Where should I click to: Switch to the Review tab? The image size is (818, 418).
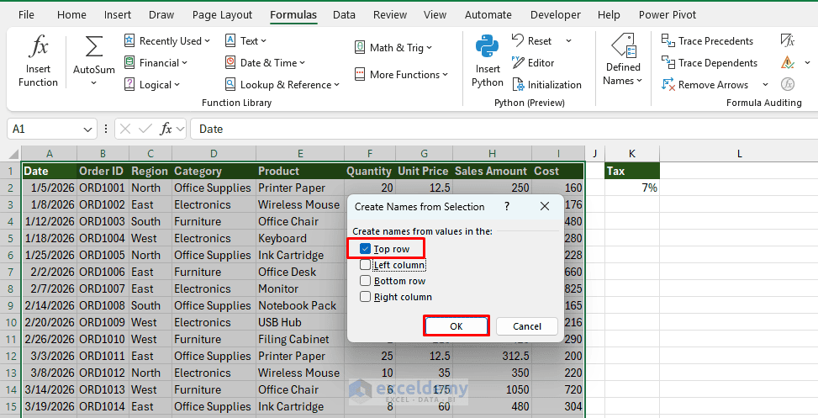click(390, 14)
